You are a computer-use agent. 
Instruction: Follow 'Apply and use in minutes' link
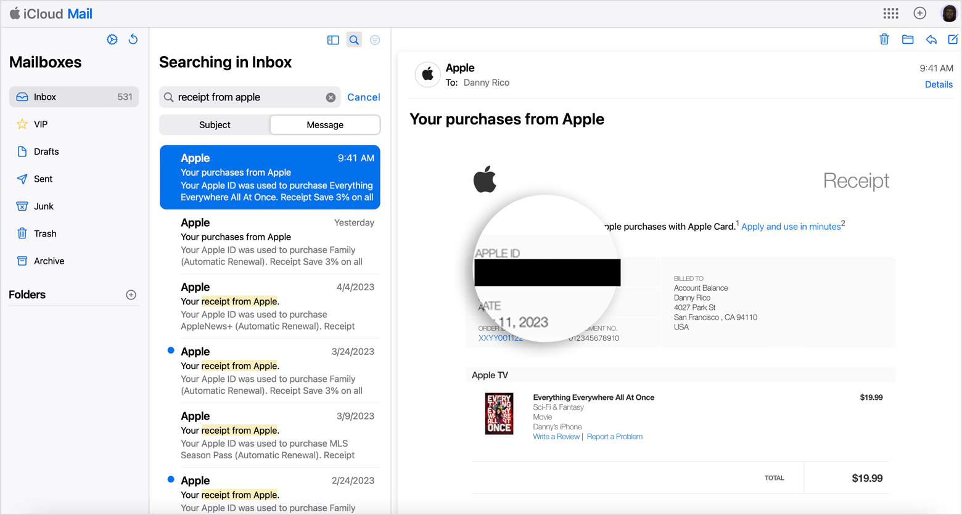tap(791, 227)
